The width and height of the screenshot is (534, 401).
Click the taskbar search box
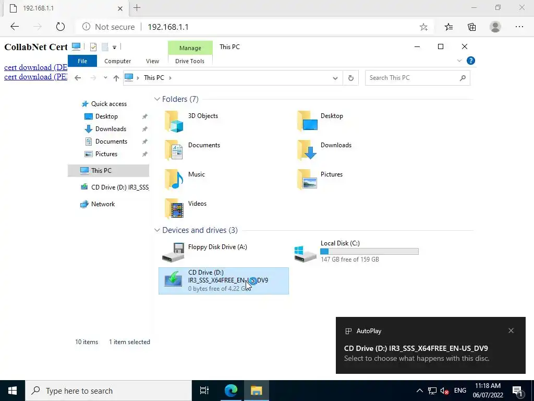(x=108, y=391)
